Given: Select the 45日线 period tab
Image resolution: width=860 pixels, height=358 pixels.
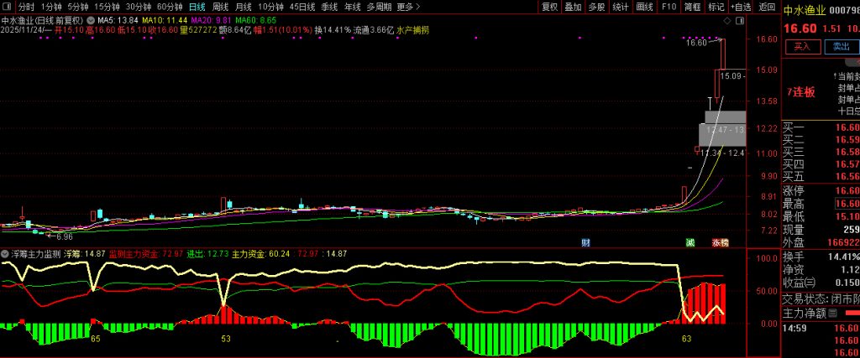Looking at the screenshot, I should [302, 7].
